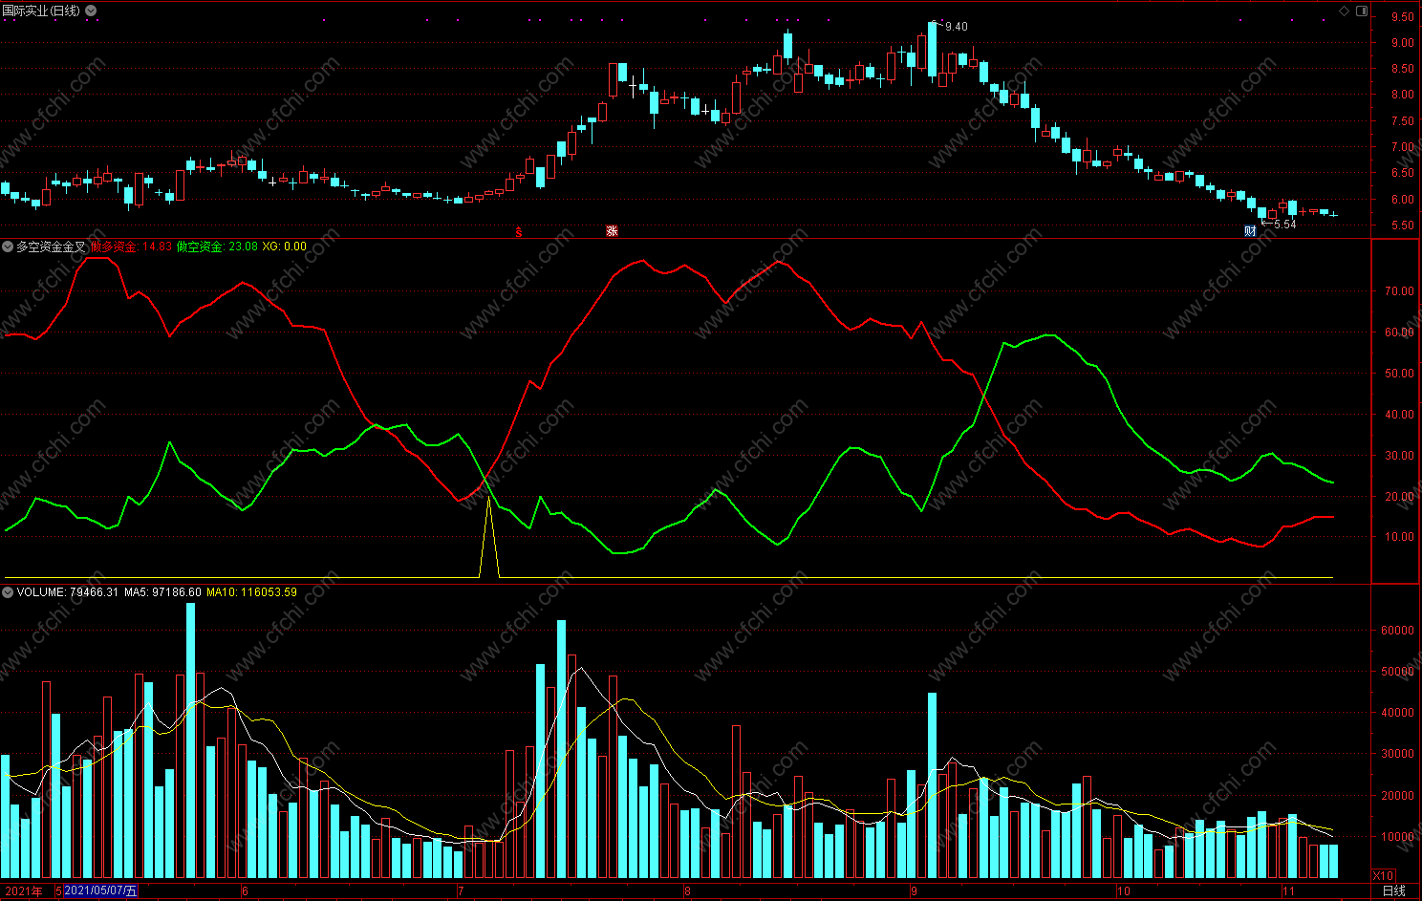Click the MA10: 116053.59 label

(251, 592)
